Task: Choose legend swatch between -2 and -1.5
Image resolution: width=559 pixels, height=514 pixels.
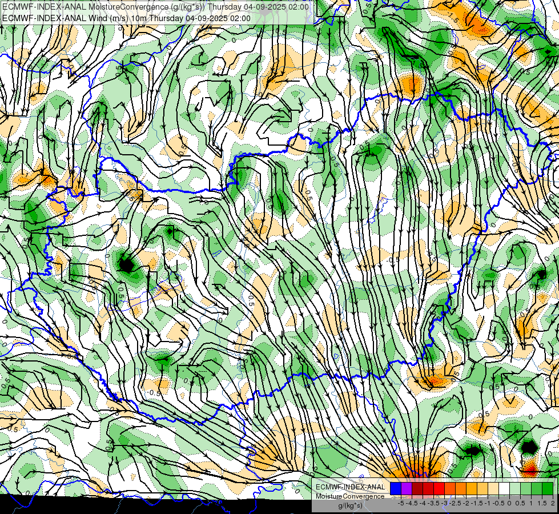Action: click(472, 488)
